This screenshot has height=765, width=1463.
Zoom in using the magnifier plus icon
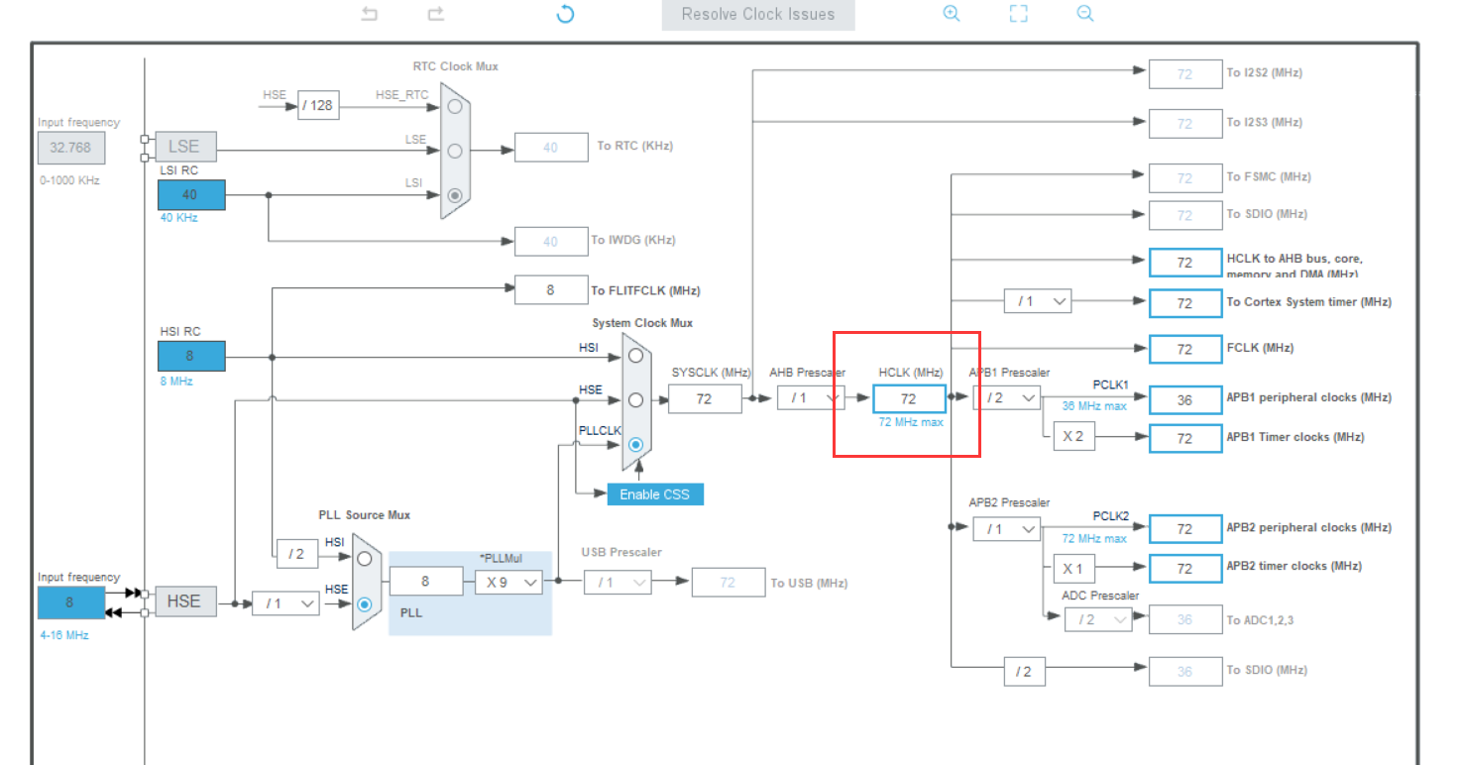(x=951, y=13)
